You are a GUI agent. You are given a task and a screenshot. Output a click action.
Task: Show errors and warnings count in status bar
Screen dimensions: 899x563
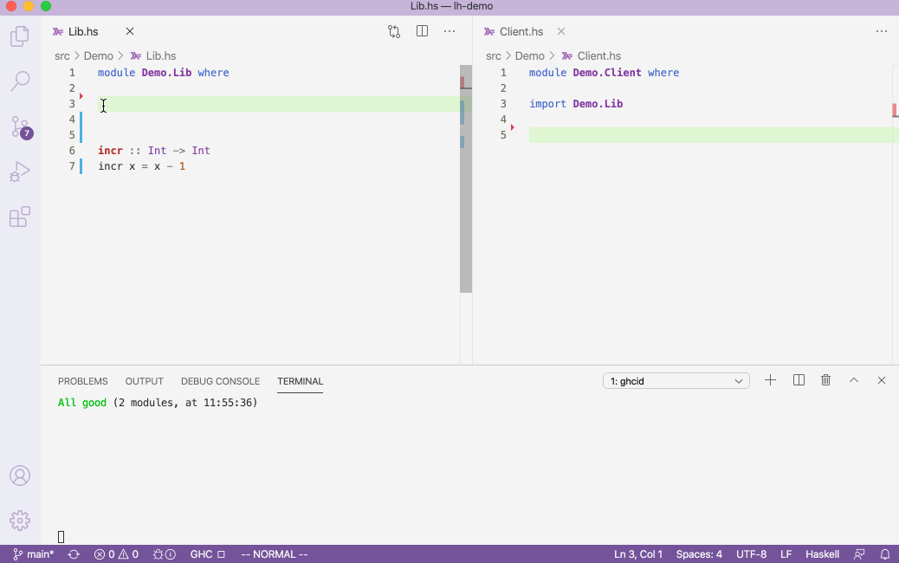pyautogui.click(x=116, y=554)
